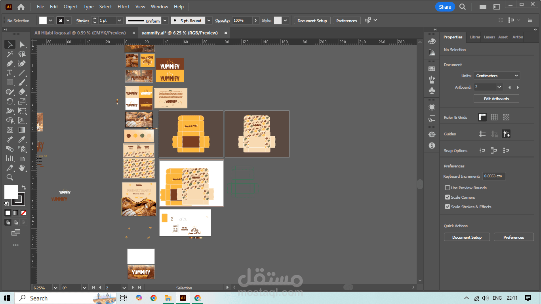Image resolution: width=541 pixels, height=304 pixels.
Task: Open the fill color dropdown arrow
Action: pyautogui.click(x=51, y=21)
